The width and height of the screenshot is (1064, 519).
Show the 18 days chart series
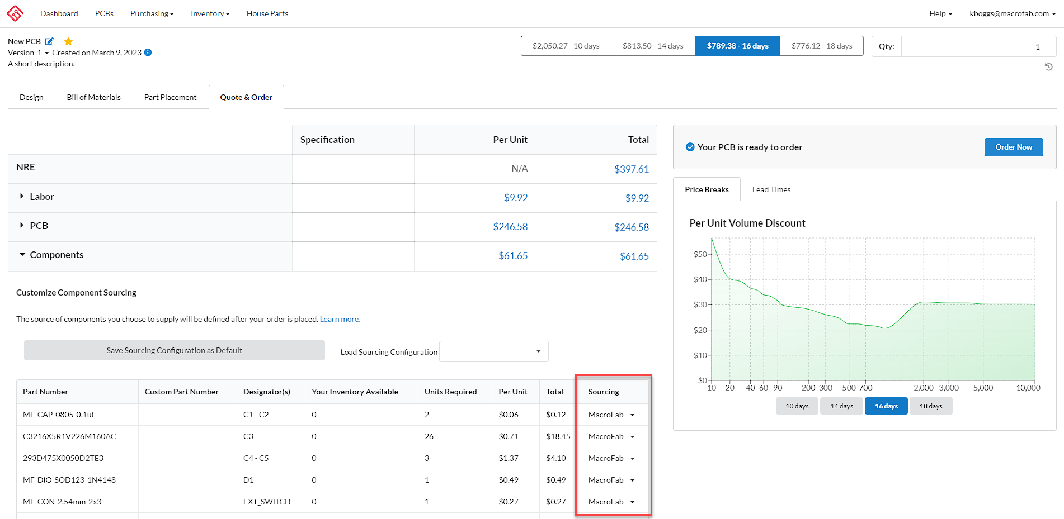931,406
